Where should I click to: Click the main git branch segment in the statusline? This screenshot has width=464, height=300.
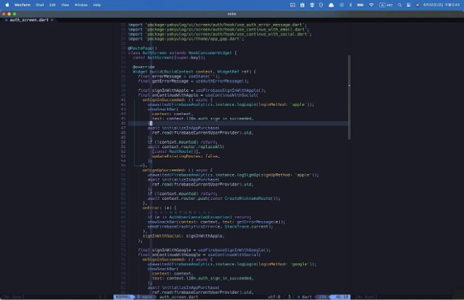tap(145, 297)
